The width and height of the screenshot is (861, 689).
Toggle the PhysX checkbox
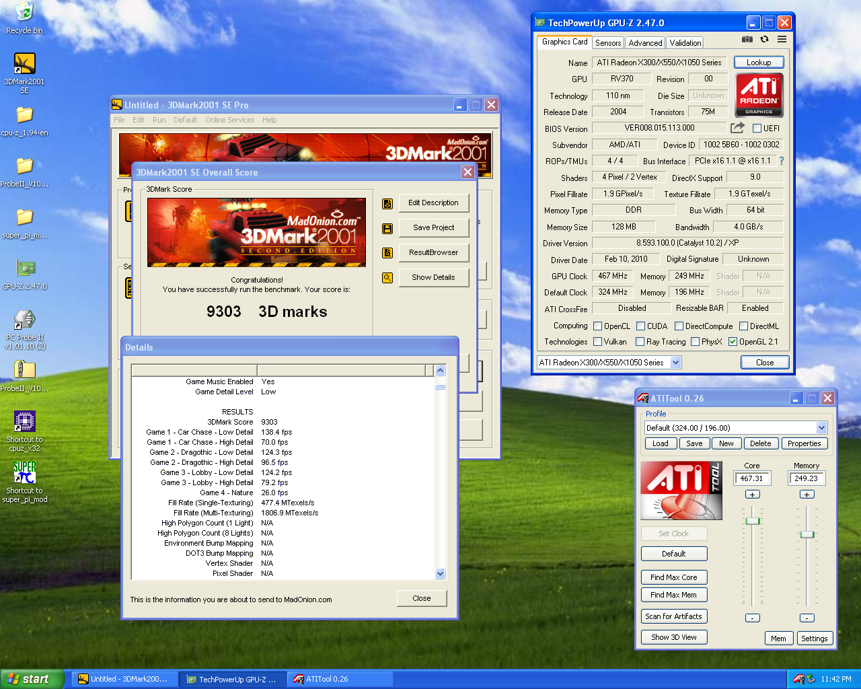pyautogui.click(x=695, y=342)
